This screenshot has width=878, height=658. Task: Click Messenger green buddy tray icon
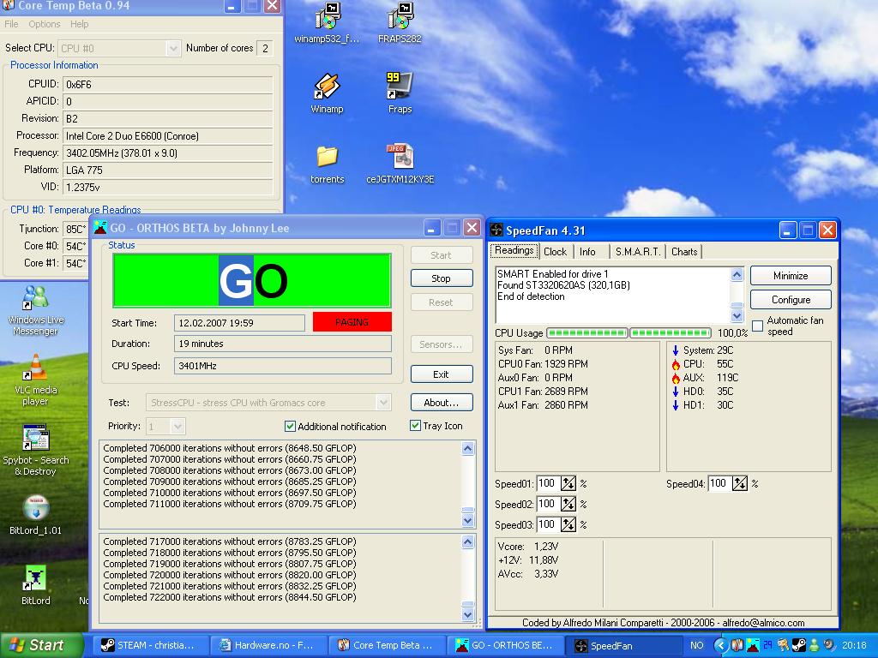pos(815,645)
